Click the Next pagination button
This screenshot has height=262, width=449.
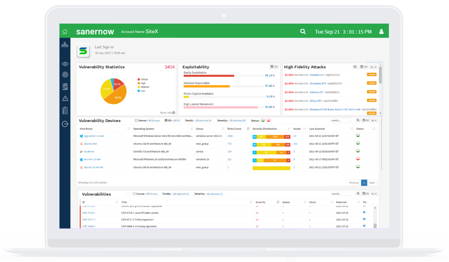[372, 183]
